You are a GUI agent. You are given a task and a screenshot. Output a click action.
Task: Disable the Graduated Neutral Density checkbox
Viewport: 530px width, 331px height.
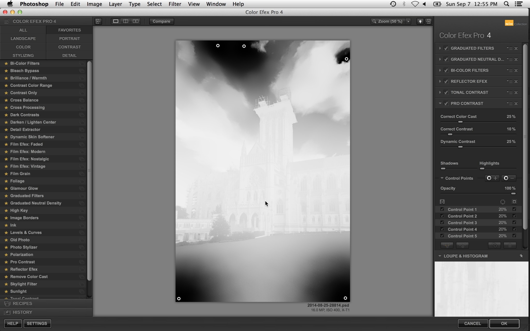coord(446,59)
